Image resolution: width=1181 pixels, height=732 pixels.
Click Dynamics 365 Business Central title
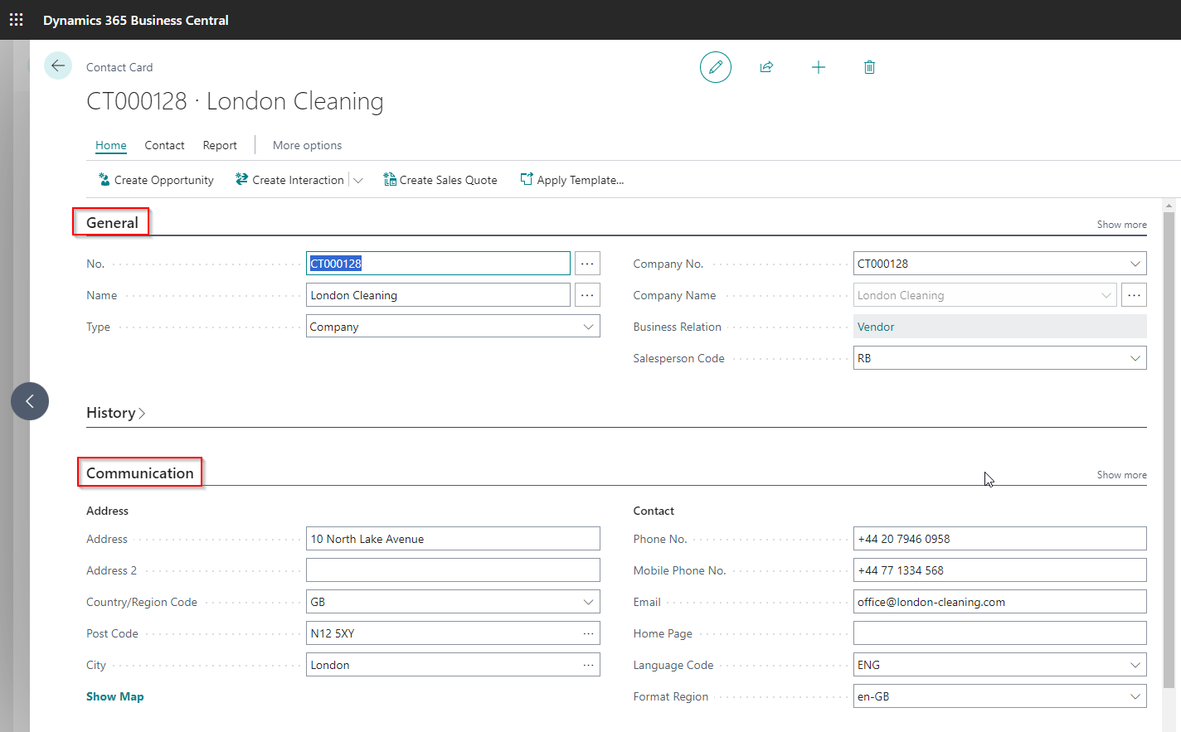pyautogui.click(x=136, y=20)
